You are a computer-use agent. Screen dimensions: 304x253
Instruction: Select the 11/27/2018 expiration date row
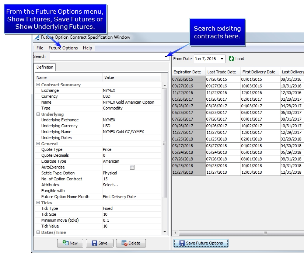(x=189, y=172)
